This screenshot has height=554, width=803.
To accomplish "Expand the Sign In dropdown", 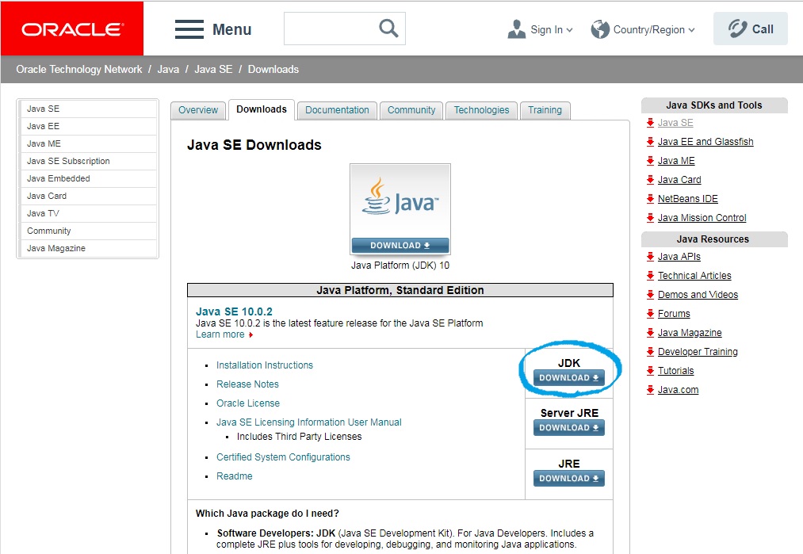I will [x=569, y=29].
